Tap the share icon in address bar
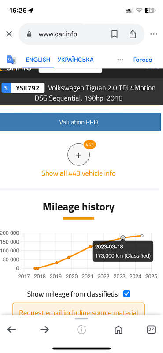 pos(133,34)
